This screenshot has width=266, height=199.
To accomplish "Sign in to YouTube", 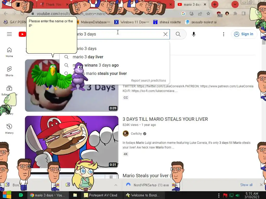I will coord(244,34).
